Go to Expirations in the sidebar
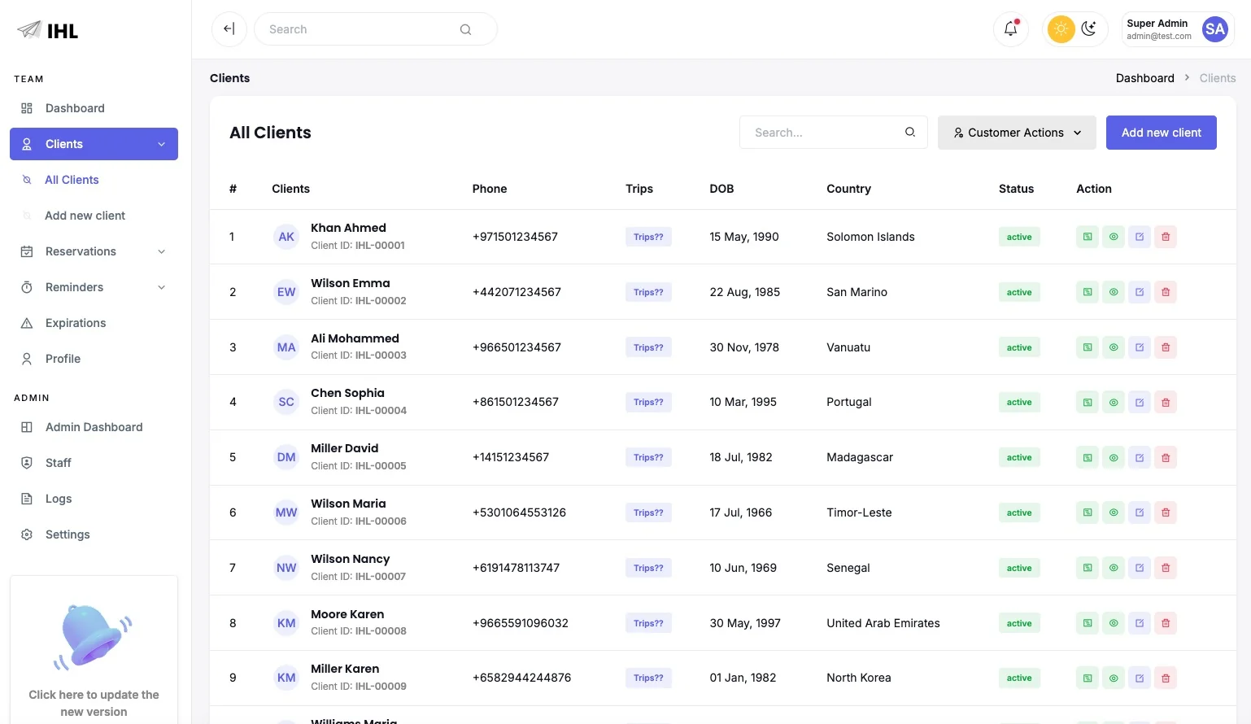Viewport: 1251px width, 724px height. 94,323
